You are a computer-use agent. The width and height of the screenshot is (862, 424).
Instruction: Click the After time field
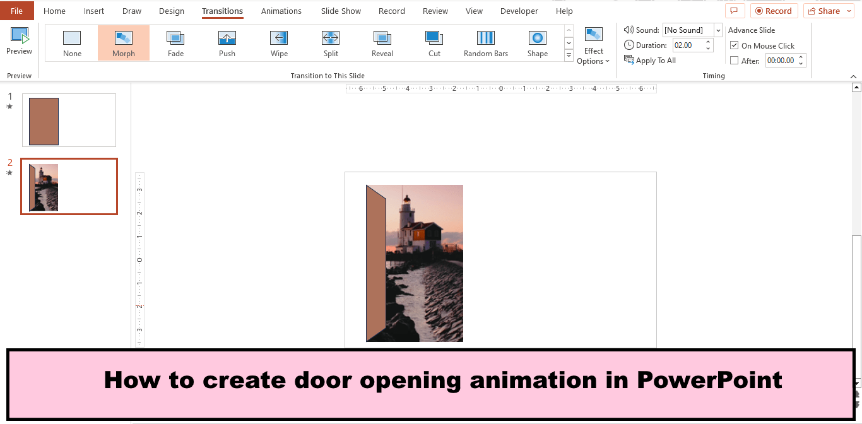(x=781, y=61)
